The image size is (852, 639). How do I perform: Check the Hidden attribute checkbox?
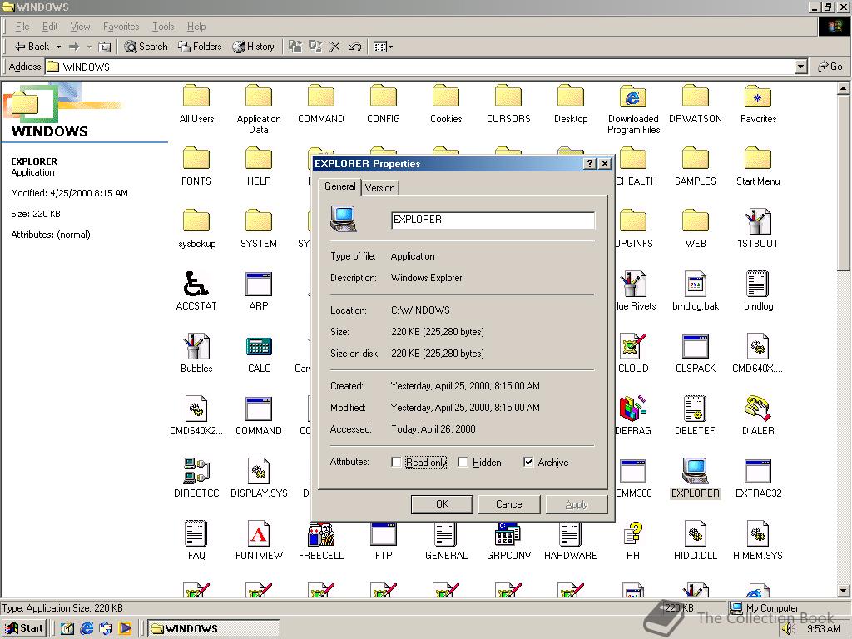[463, 463]
